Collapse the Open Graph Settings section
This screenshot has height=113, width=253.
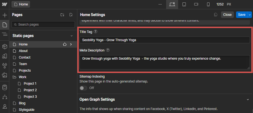point(248,99)
